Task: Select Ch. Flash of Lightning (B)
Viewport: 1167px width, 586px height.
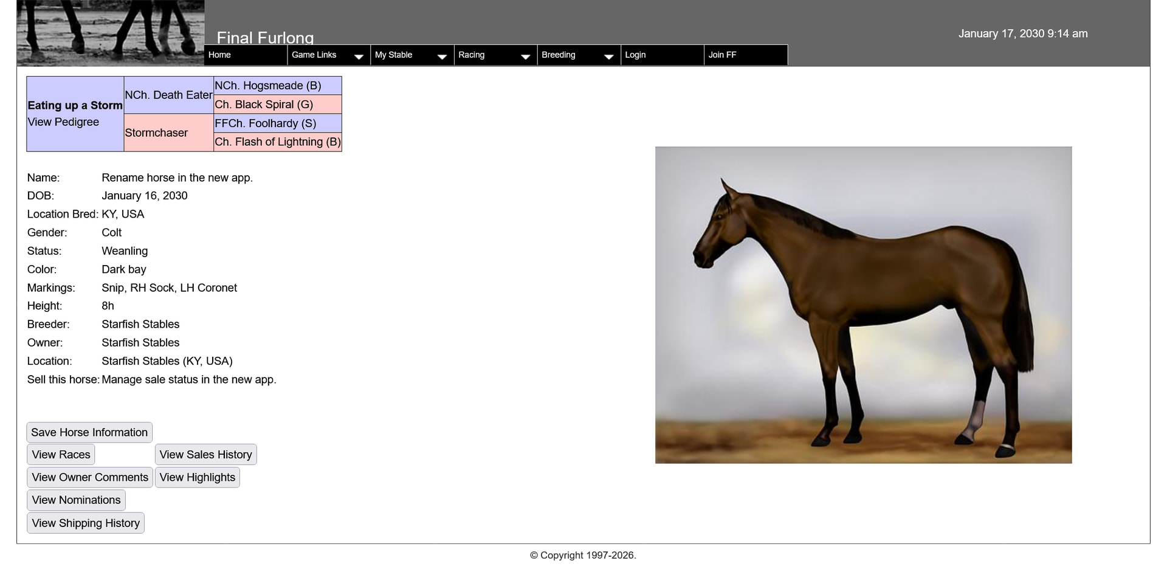Action: click(x=277, y=142)
